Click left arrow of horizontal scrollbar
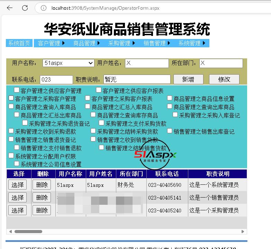The image size is (271, 249). (x=10, y=231)
